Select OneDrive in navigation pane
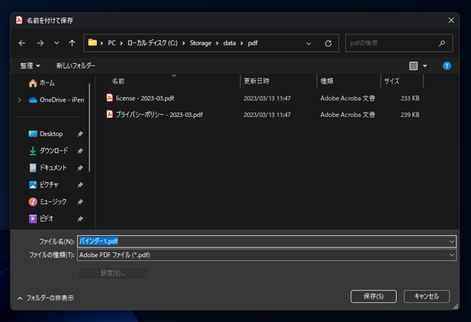Image resolution: width=471 pixels, height=322 pixels. point(57,100)
